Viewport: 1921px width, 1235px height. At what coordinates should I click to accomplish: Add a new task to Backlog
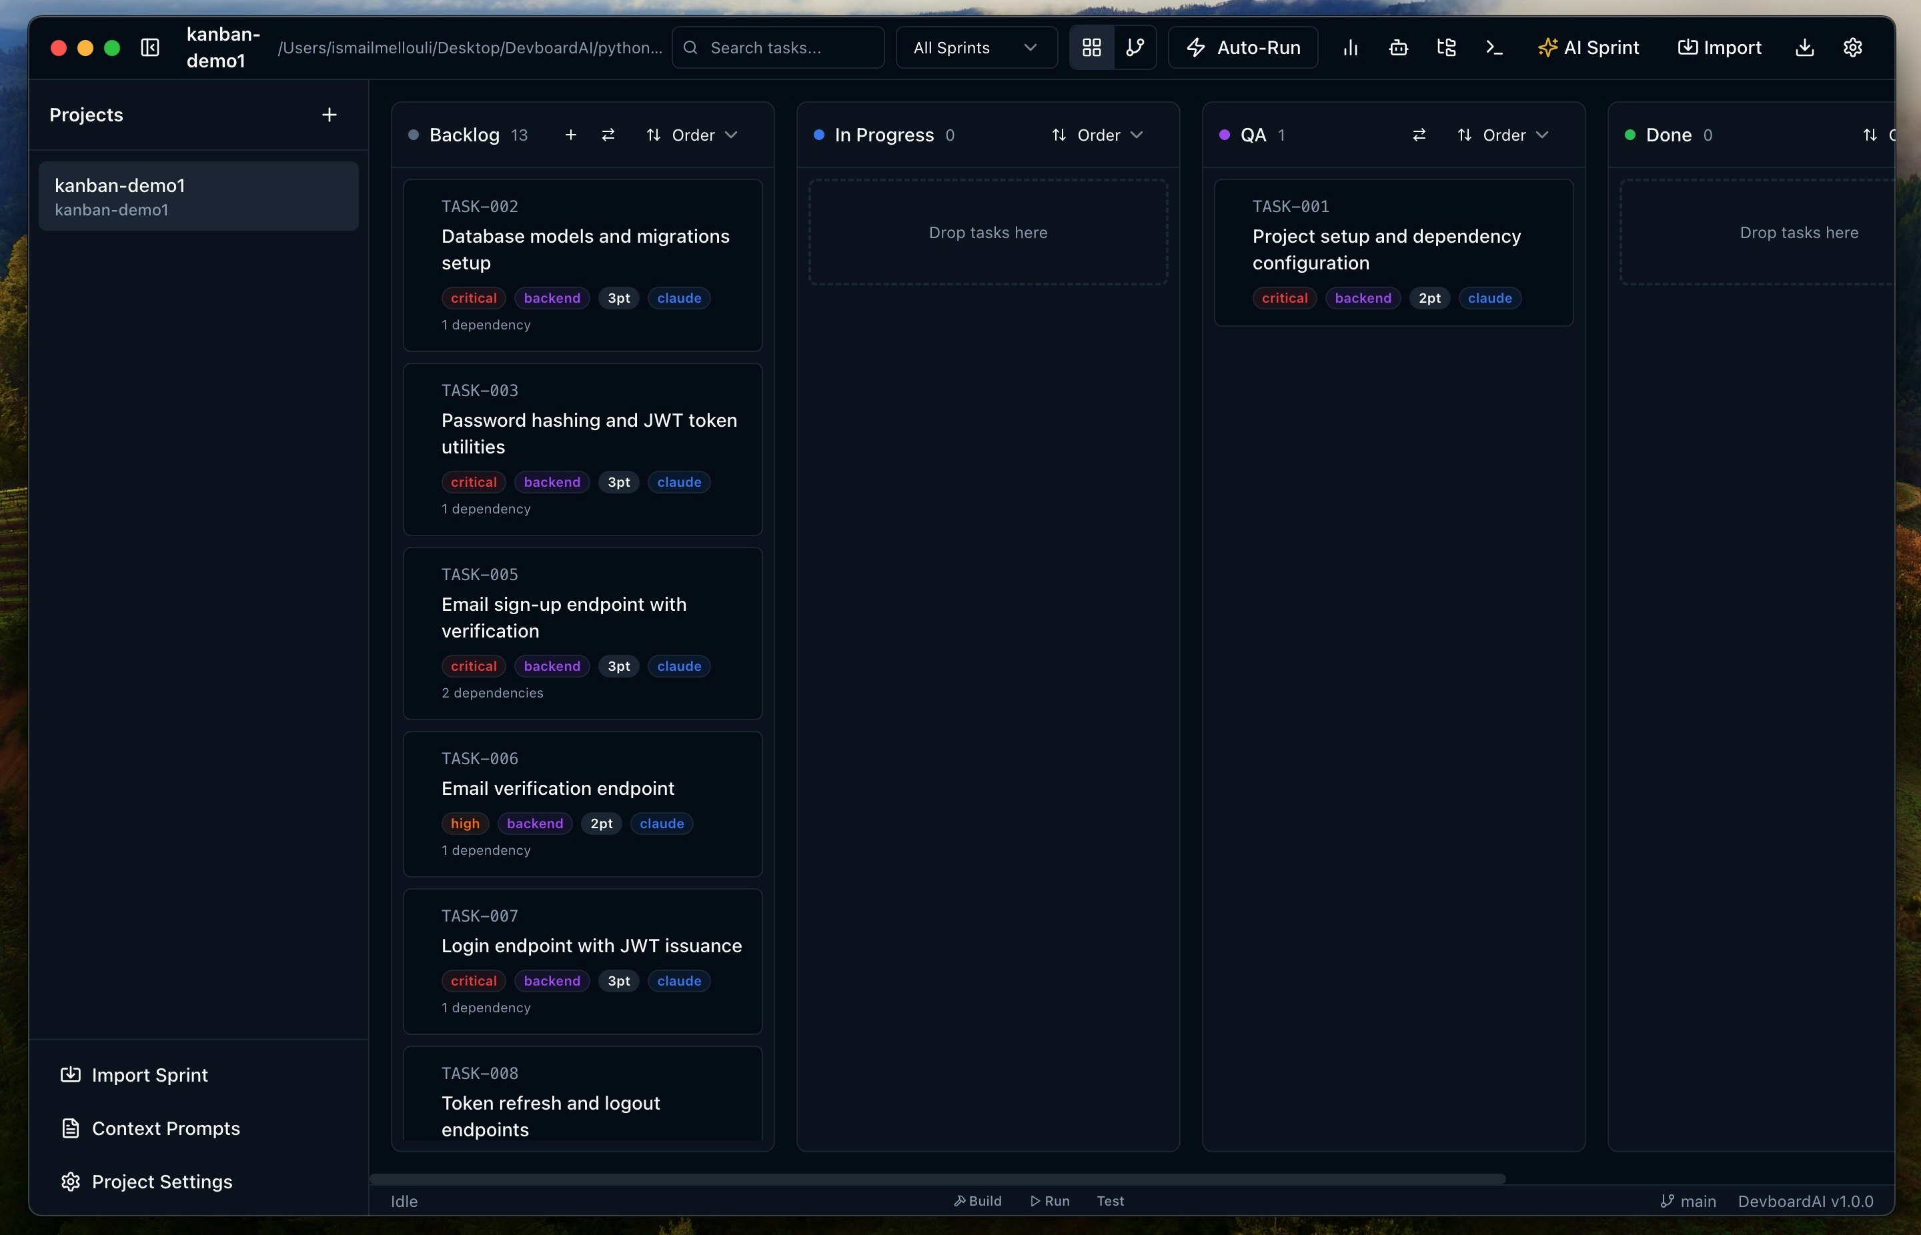pos(570,135)
